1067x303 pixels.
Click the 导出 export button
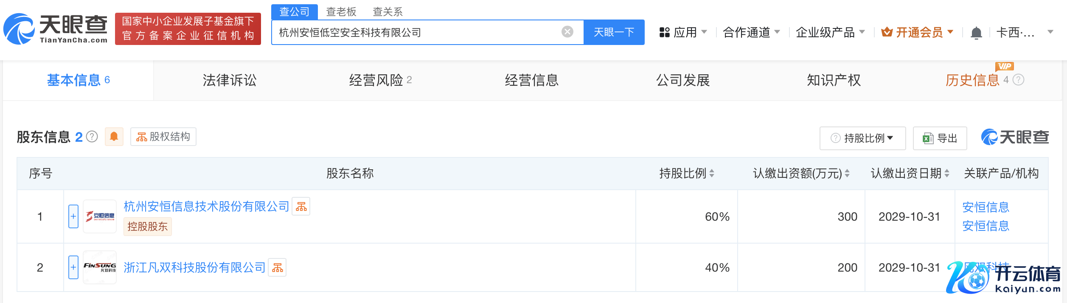tap(940, 138)
